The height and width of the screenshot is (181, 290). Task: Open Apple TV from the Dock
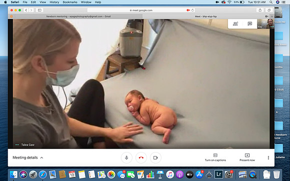[x=189, y=174]
